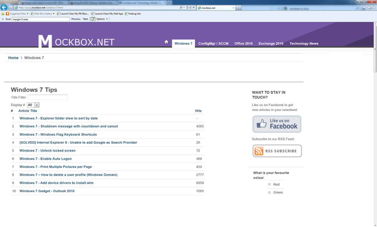The width and height of the screenshot is (377, 227).
Task: Open the ConfigMgr / SCCM menu item
Action: click(x=213, y=43)
